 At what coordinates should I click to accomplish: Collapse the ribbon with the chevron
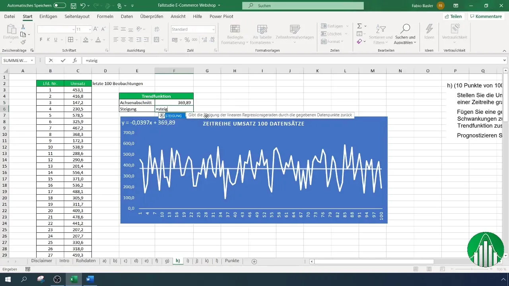coord(505,50)
